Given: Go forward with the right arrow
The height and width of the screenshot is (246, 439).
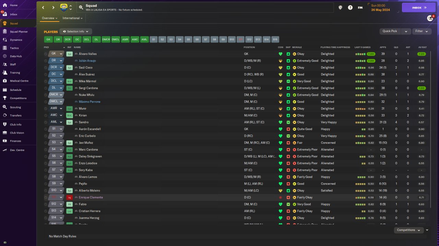Looking at the screenshot, I should (53, 7).
